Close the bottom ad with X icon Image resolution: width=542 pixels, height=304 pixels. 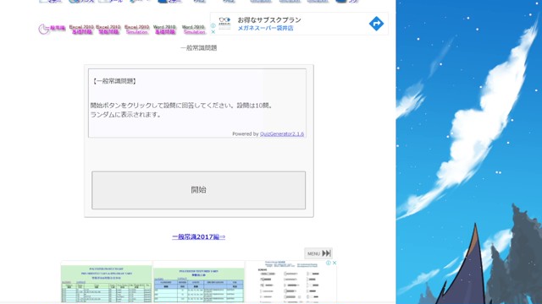335,263
